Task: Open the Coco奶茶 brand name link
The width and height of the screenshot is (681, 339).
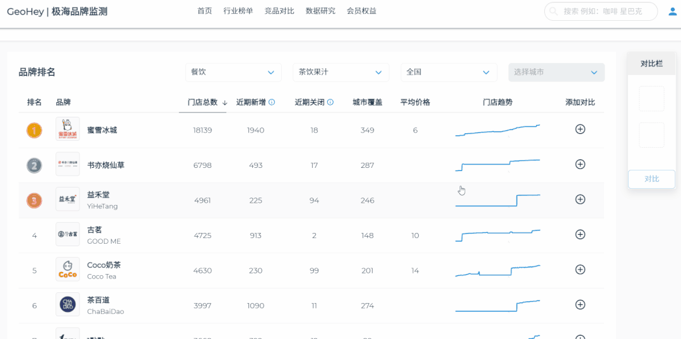Action: (104, 265)
